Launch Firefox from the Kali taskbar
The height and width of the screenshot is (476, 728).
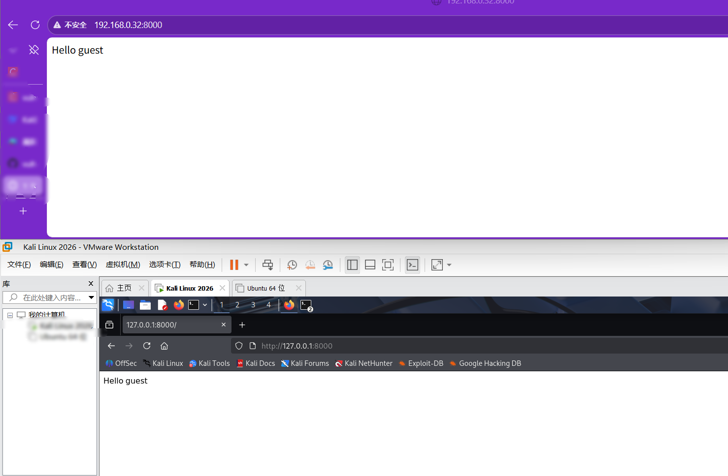point(178,305)
